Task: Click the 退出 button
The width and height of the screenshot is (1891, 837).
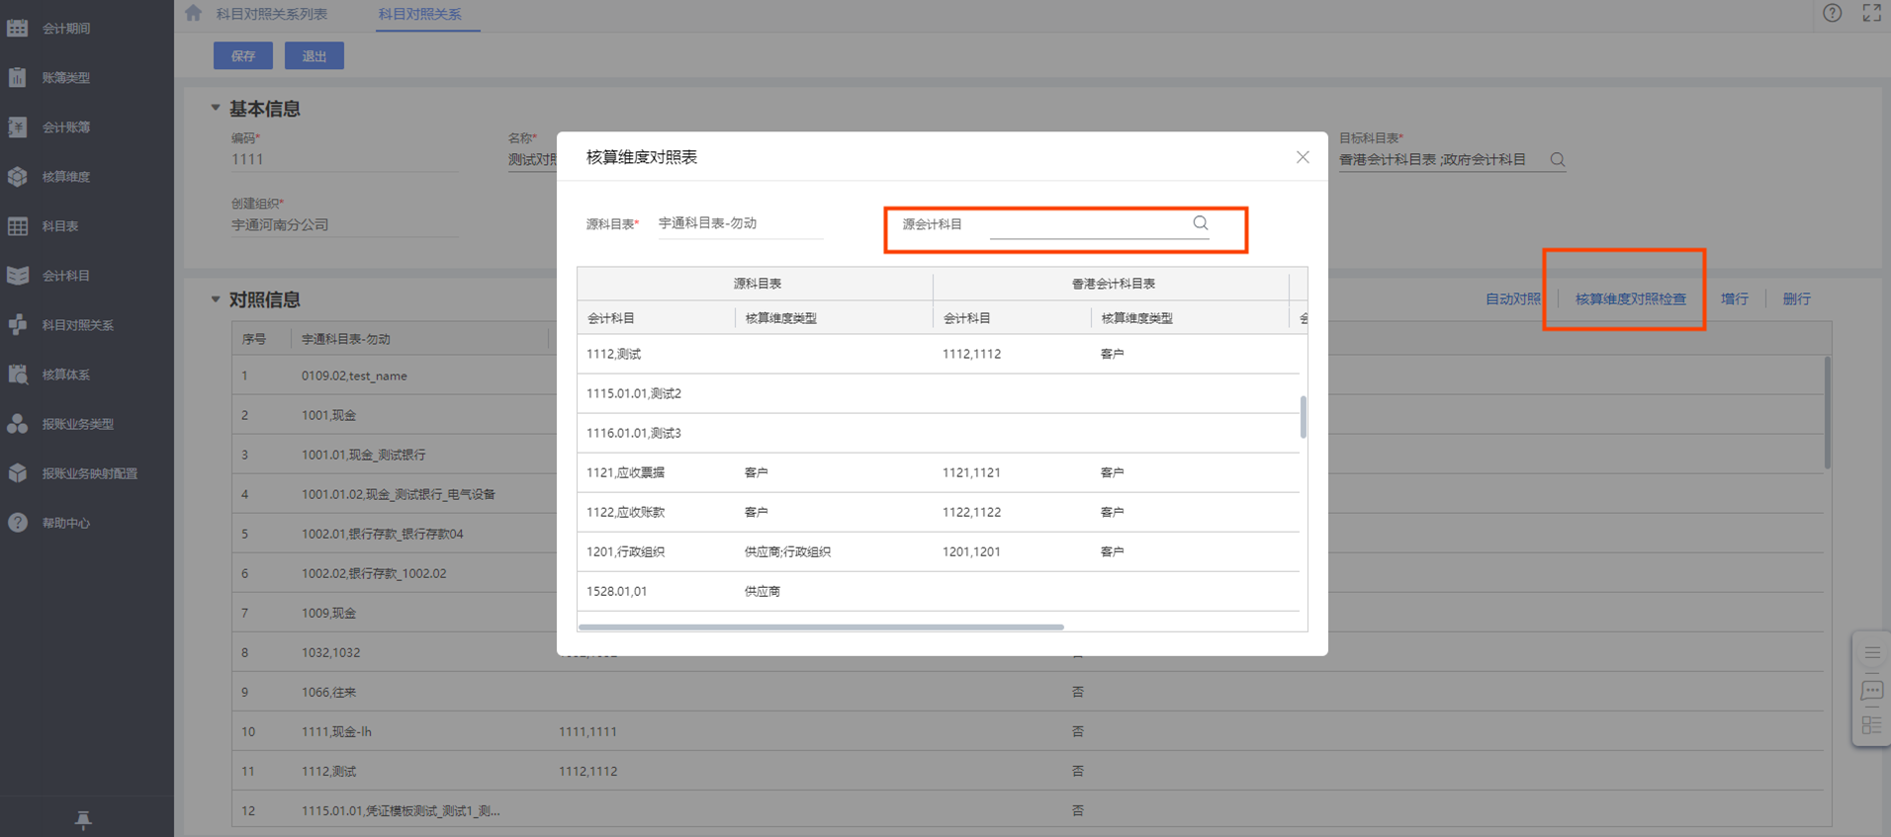Action: 315,55
